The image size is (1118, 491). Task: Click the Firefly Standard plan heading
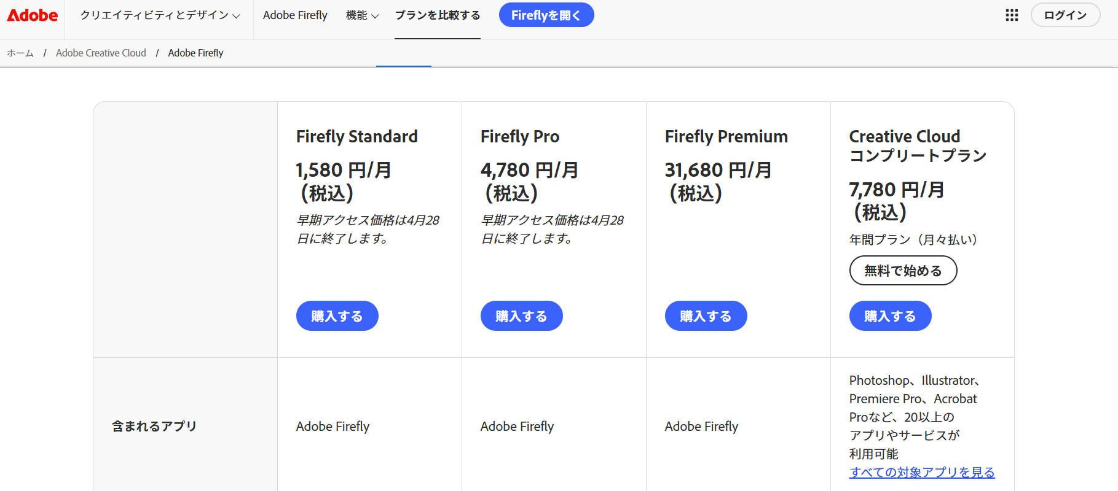click(357, 136)
